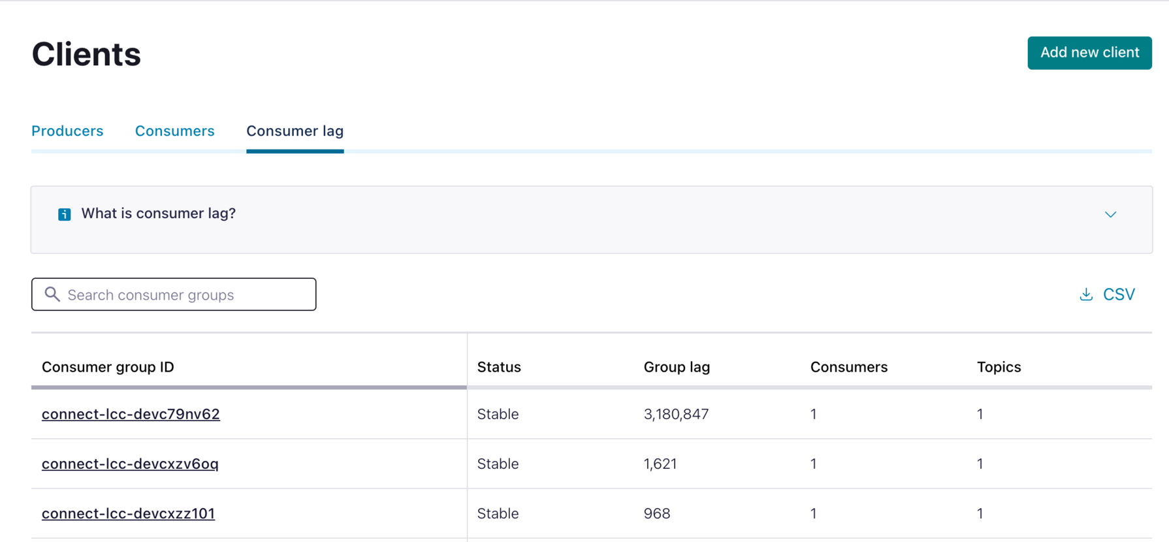Screen dimensions: 1169x542
Task: Open consumer group connect-lcc-devcxzz101
Action: point(128,513)
